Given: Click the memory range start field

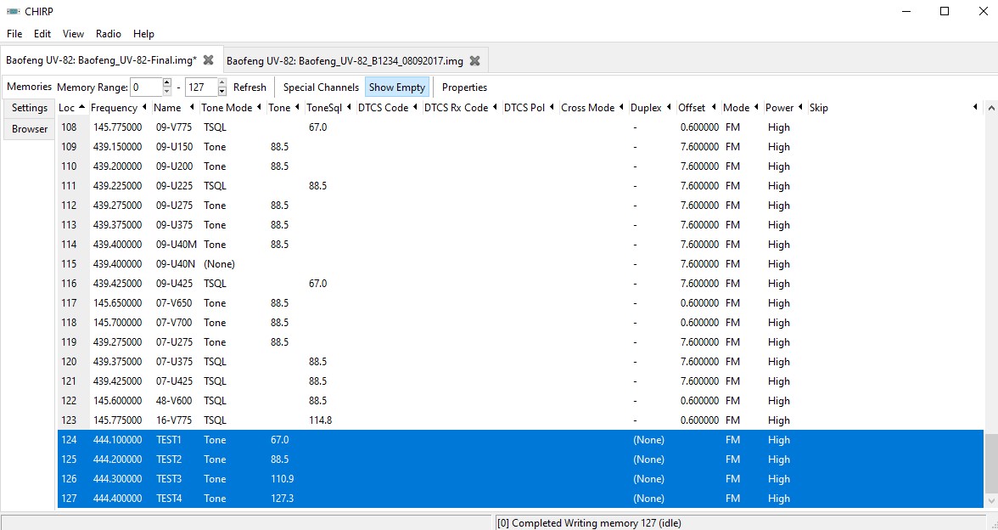Looking at the screenshot, I should click(146, 87).
